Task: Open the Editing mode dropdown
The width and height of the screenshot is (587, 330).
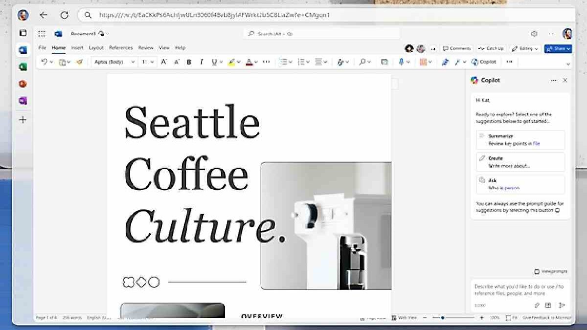Action: click(525, 48)
